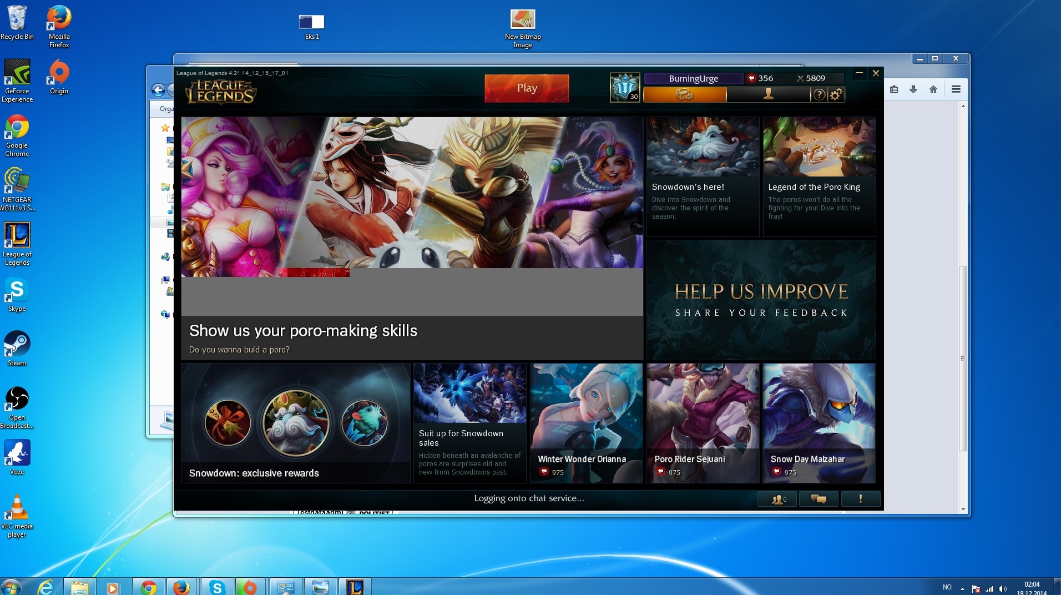Open the Help Us Improve feedback banner
Screen dimensions: 1061x595
(x=761, y=300)
